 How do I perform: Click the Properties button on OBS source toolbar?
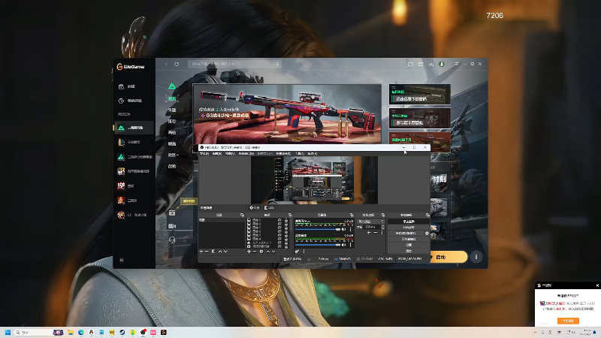point(255,207)
